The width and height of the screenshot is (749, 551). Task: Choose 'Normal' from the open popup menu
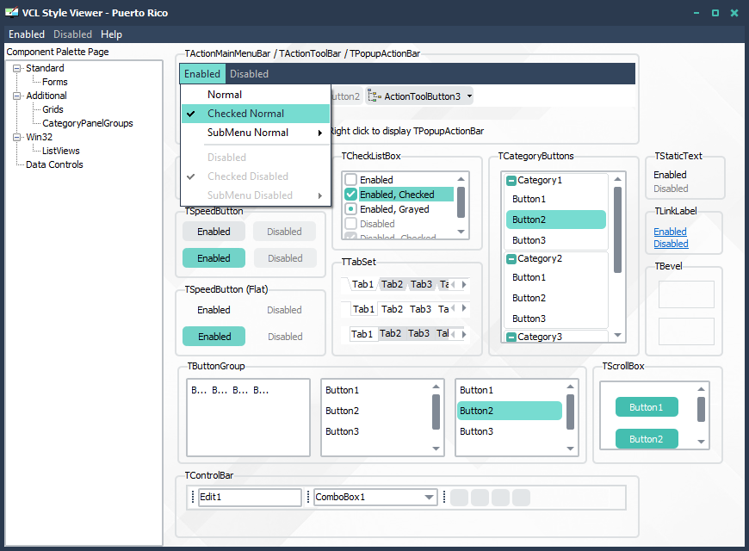point(256,95)
